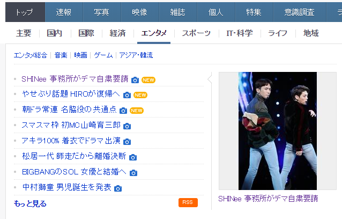Viewport: 342px width, 219px height.
Task: Click もっと見る to see more
Action: [30, 204]
